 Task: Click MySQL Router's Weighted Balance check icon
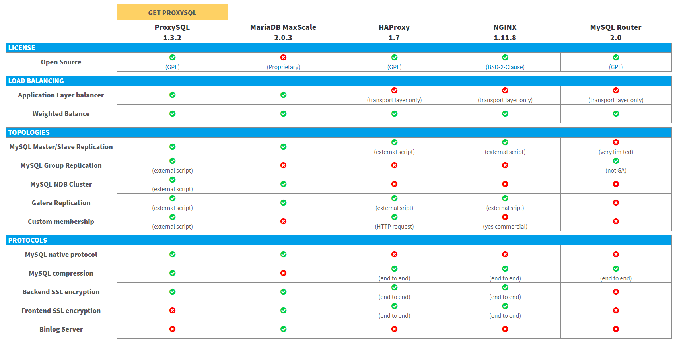coord(616,114)
